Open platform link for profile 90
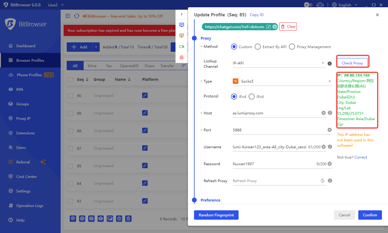Screen dimensions: 388x233 [x=145, y=96]
